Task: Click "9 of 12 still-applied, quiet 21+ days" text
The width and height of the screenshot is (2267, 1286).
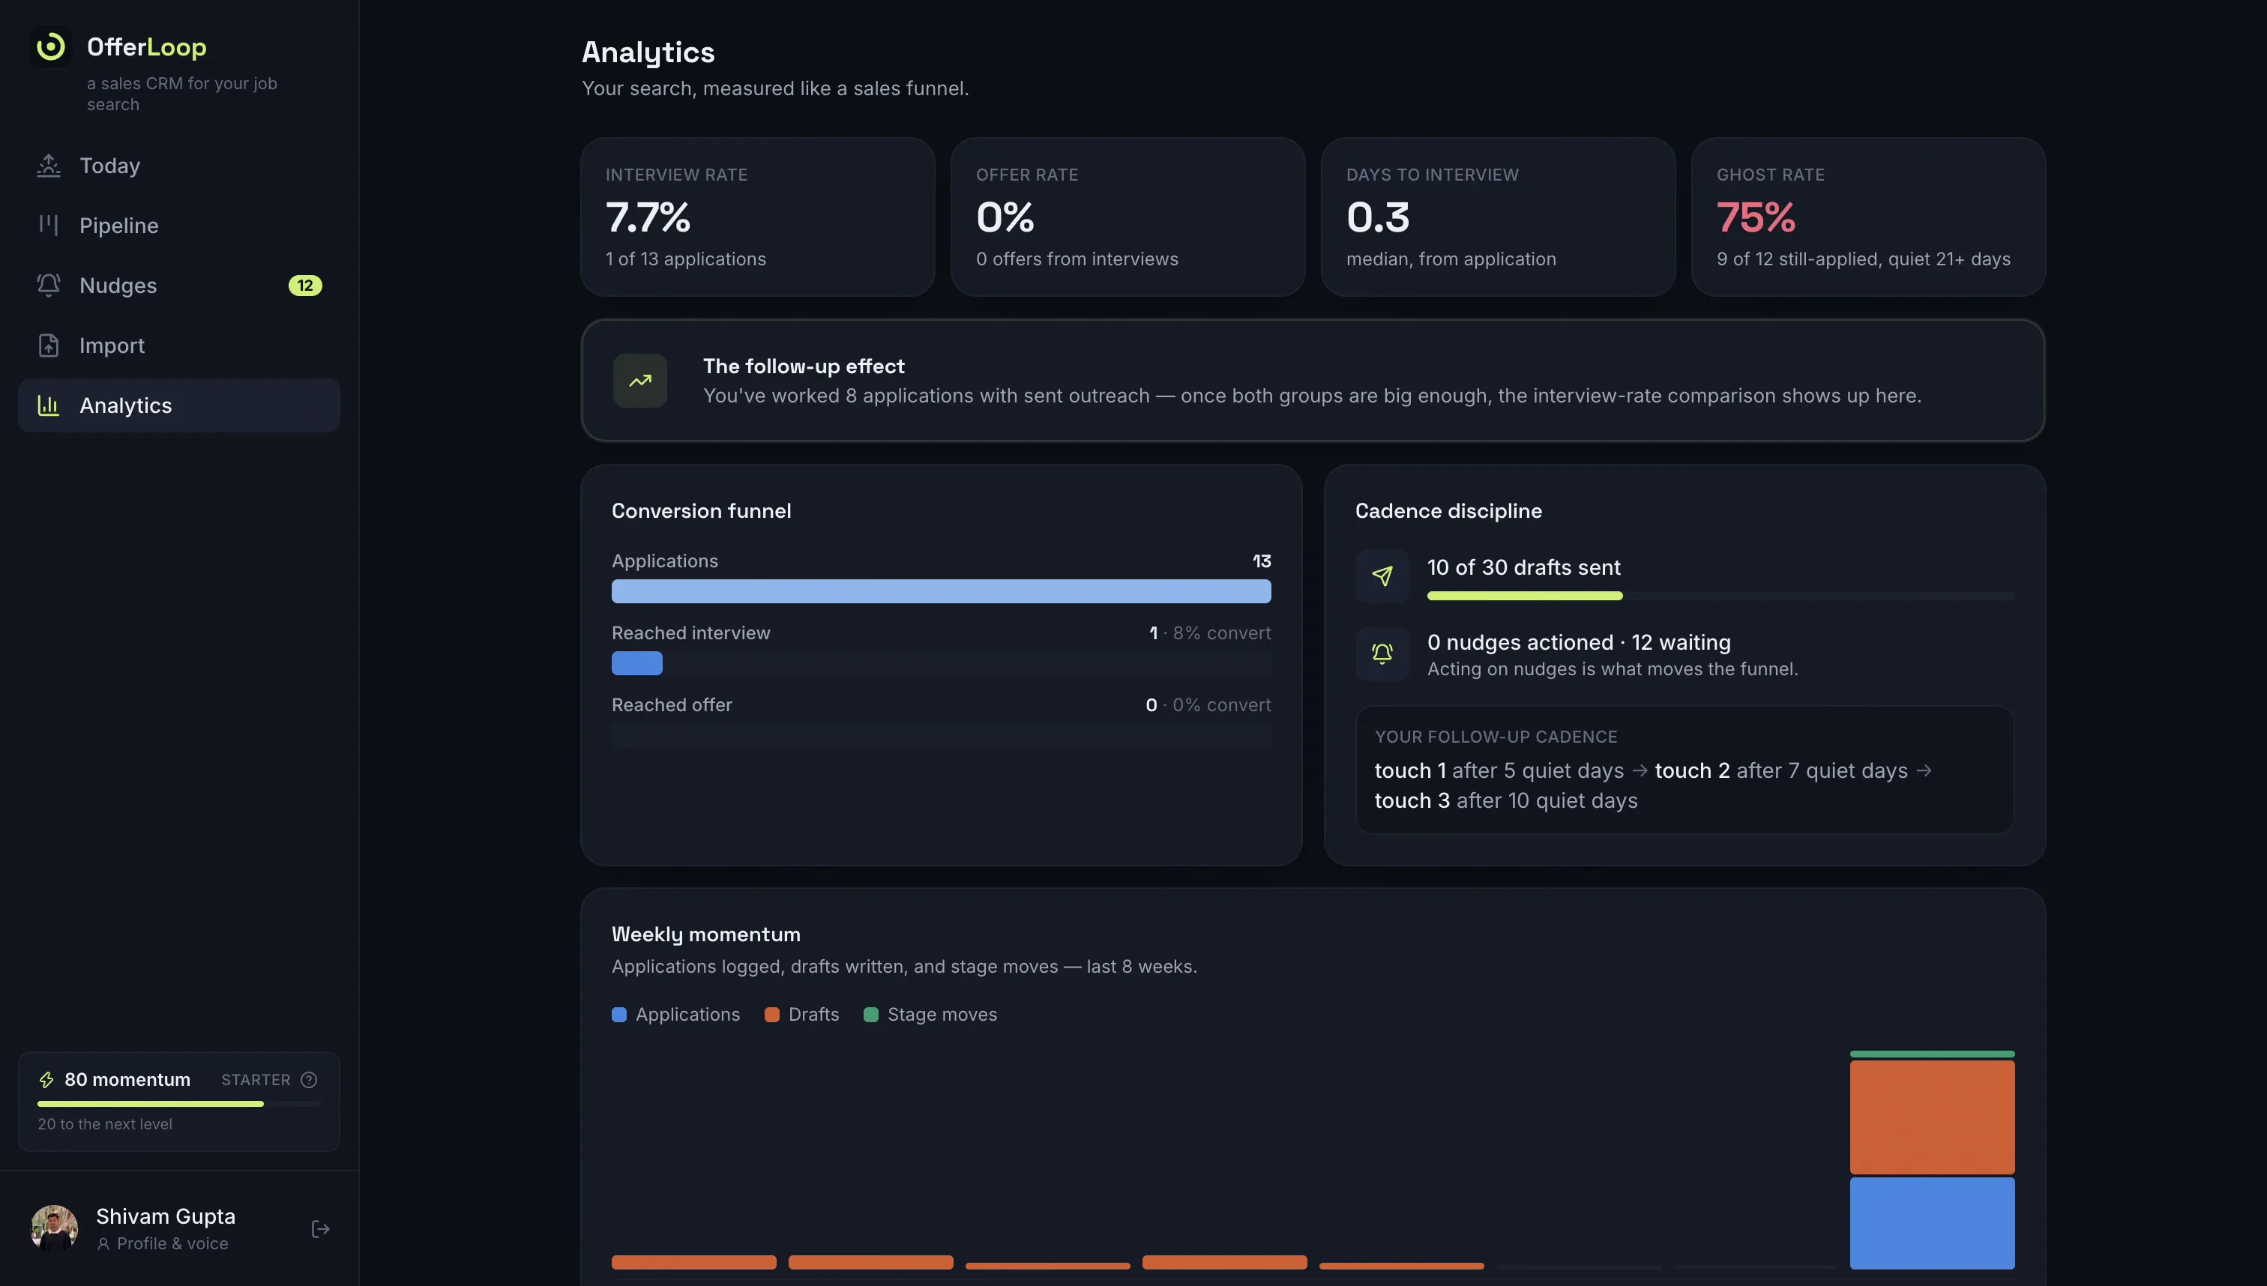Action: point(1864,259)
